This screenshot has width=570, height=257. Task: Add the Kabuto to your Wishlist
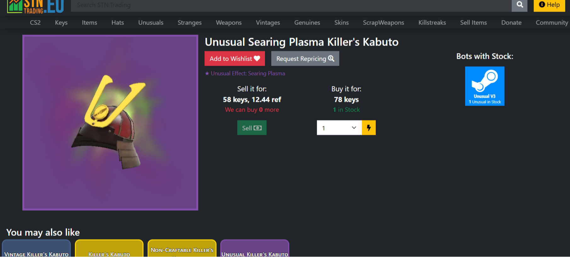pyautogui.click(x=234, y=59)
